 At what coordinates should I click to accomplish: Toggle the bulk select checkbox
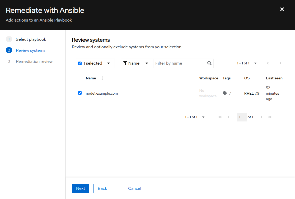tap(80, 63)
